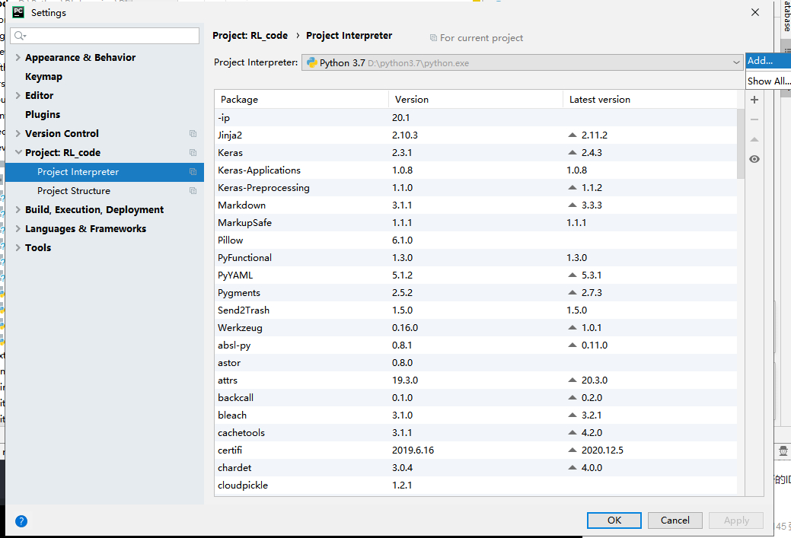Click the uninstall package minus icon
This screenshot has height=538, width=791.
(x=754, y=119)
